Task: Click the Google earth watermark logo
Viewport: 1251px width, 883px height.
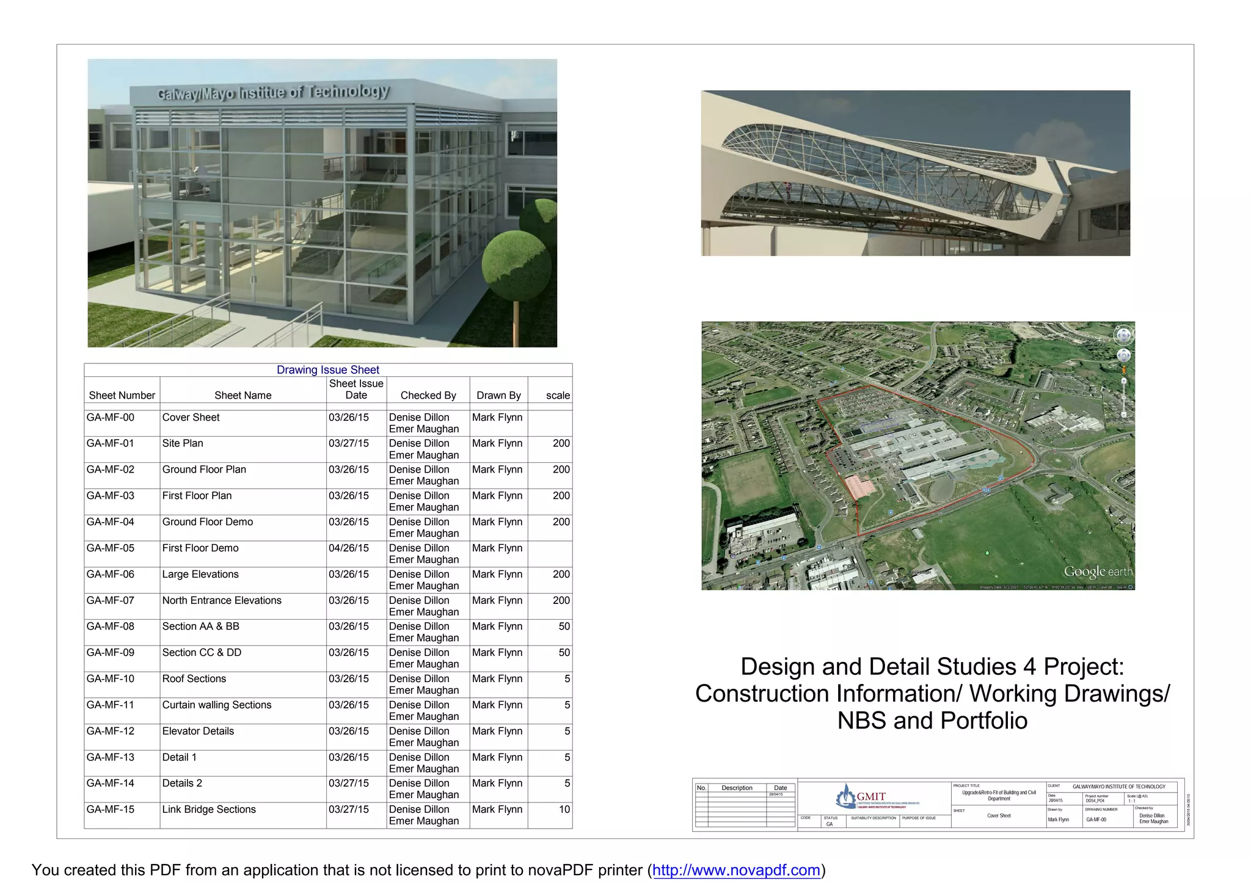Action: pos(1098,572)
